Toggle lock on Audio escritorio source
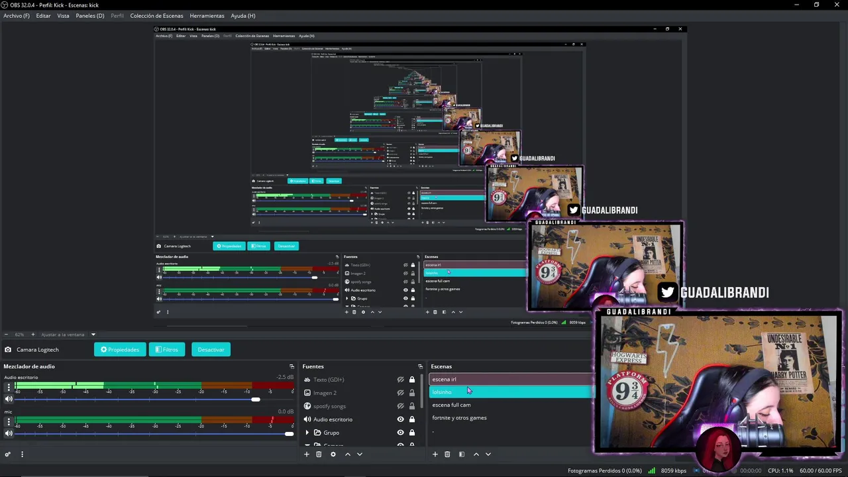Screen dimensions: 848x477 point(411,419)
